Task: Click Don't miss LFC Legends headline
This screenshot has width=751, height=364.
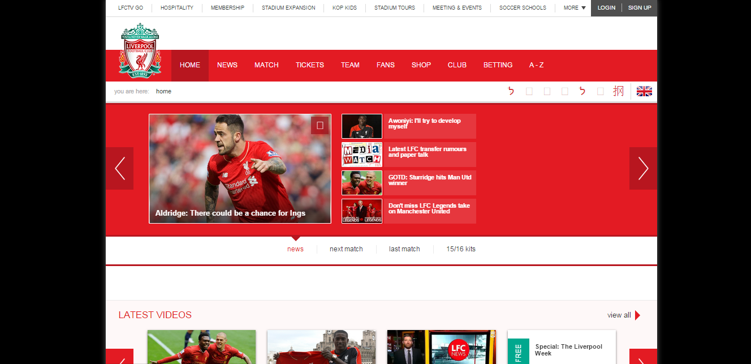Action: pos(429,208)
